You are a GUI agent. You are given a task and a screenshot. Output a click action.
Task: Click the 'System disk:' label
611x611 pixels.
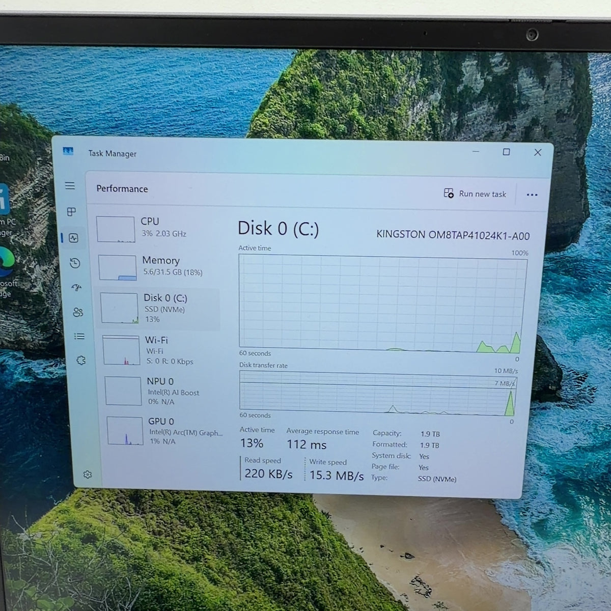point(391,456)
